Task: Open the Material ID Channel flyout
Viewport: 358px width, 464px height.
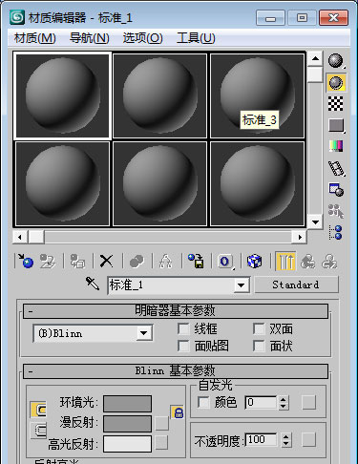Action: 225,262
